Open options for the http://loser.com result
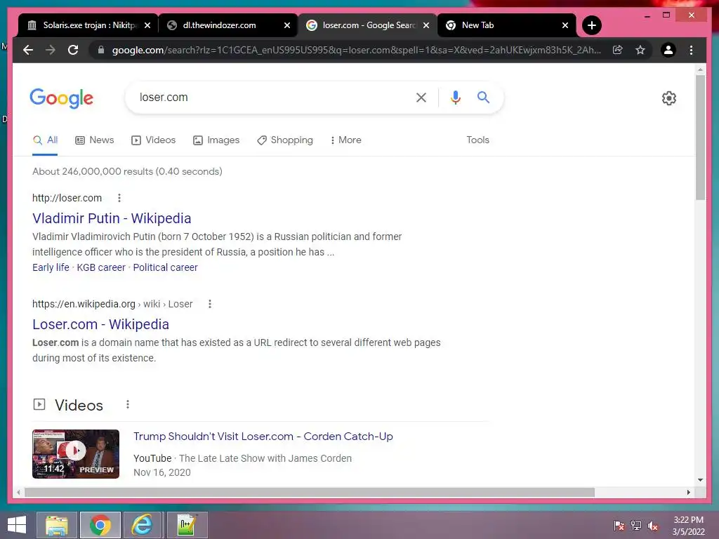719x539 pixels. [119, 198]
